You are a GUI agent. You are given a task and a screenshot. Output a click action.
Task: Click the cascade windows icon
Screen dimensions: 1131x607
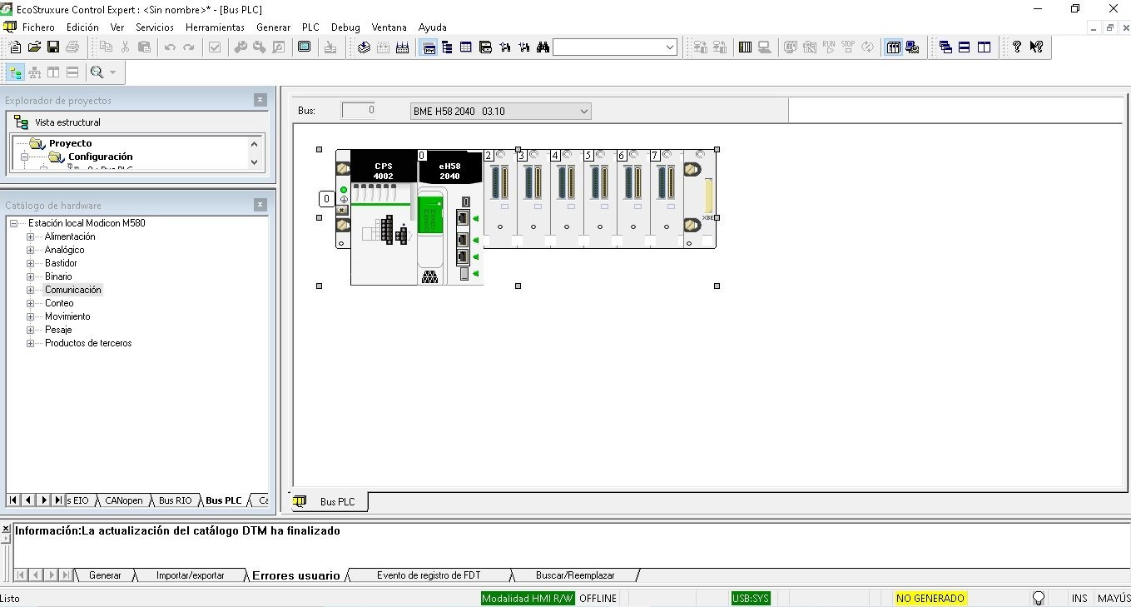pos(945,47)
